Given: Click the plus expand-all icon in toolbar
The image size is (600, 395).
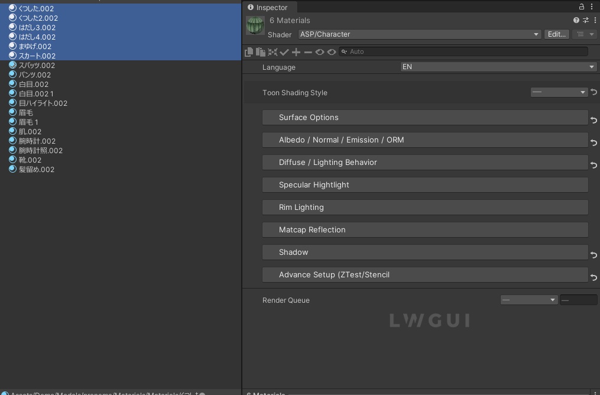Looking at the screenshot, I should [x=296, y=52].
